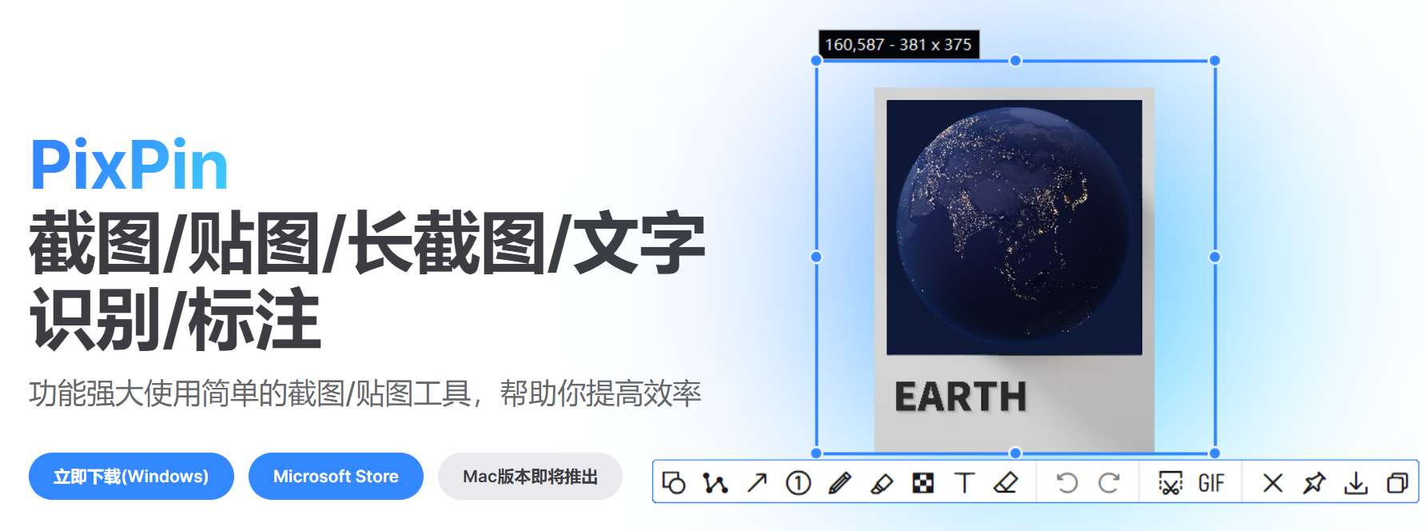Select the mosaic blur tool

click(x=923, y=482)
